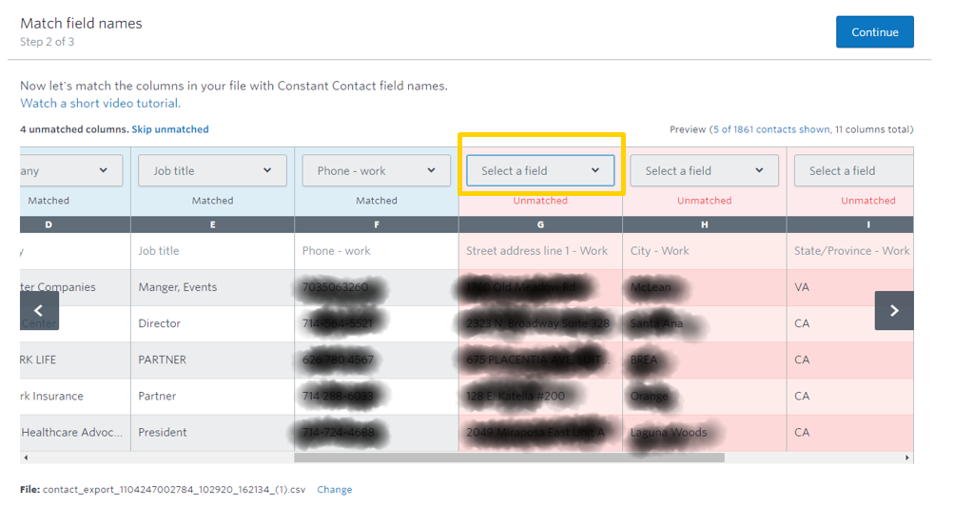The height and width of the screenshot is (526, 954).
Task: Click Skip unmatched link
Action: pos(170,129)
